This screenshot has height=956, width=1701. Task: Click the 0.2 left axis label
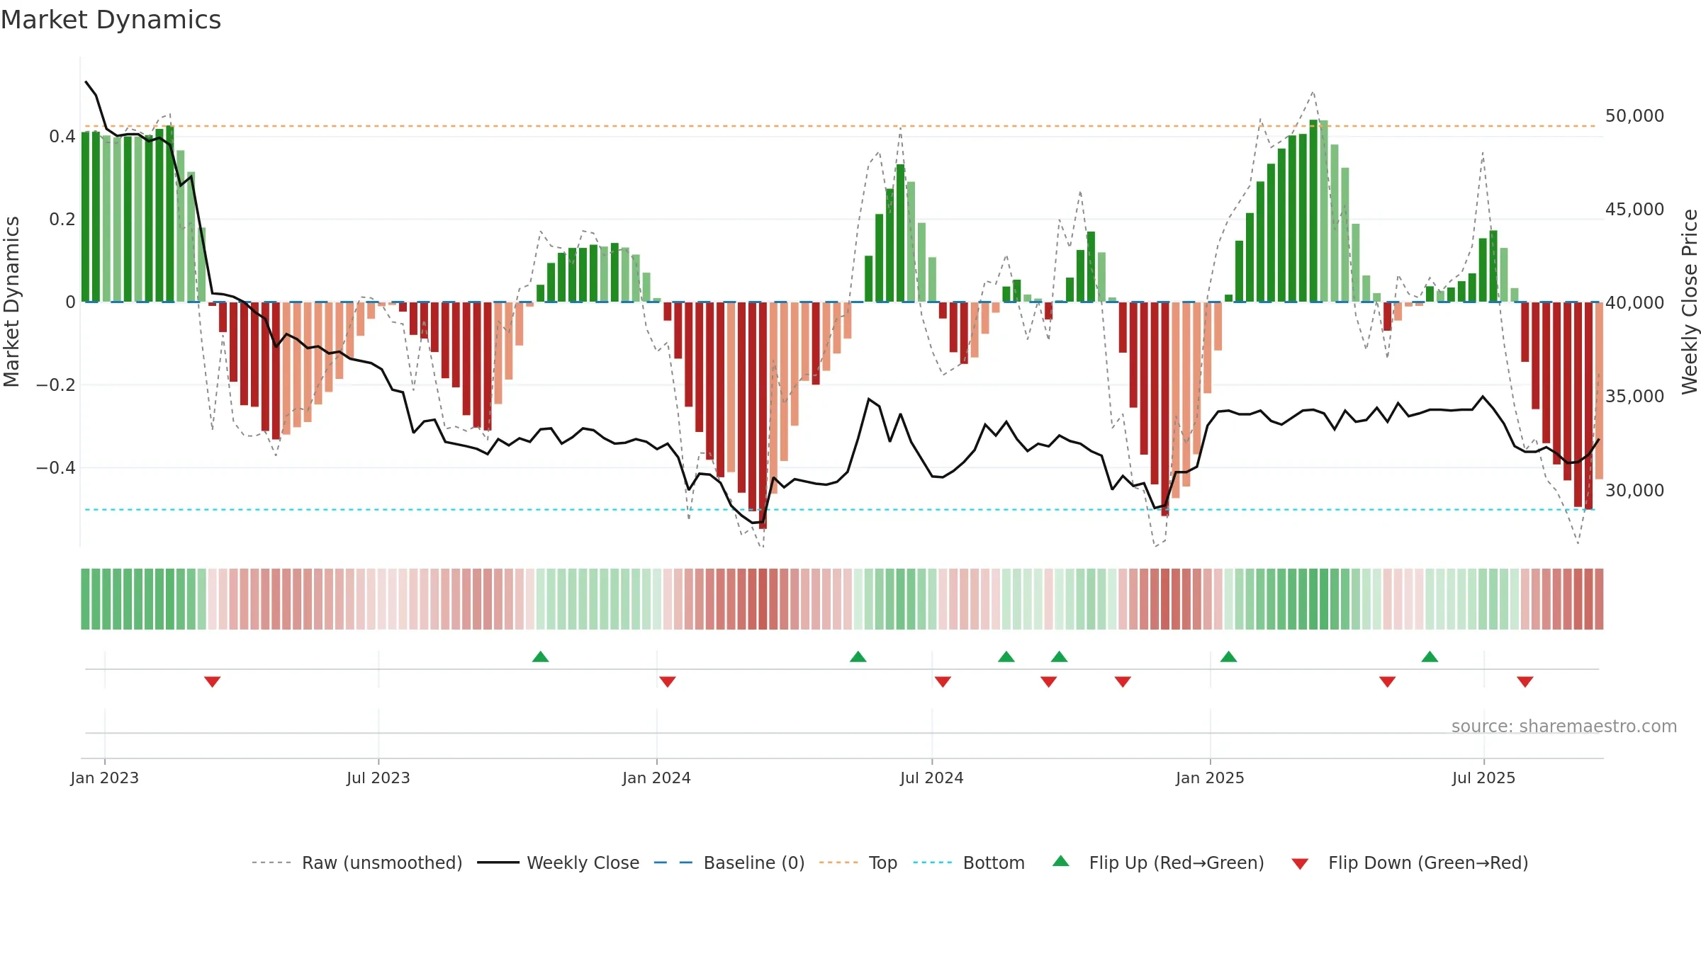[x=62, y=219]
